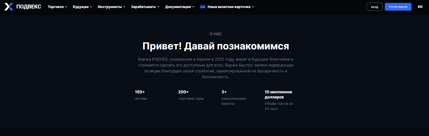Open the Инструменты menu

(110, 7)
